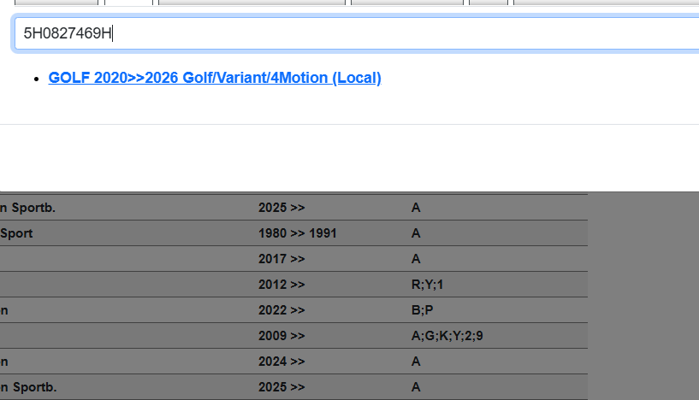Select the '2009 >>' year cell
Image resolution: width=699 pixels, height=400 pixels.
(x=281, y=336)
